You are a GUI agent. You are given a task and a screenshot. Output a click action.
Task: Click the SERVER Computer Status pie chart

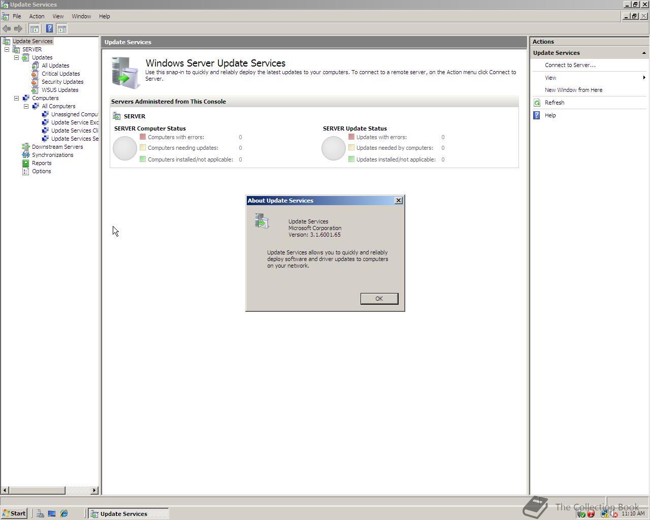(x=125, y=148)
